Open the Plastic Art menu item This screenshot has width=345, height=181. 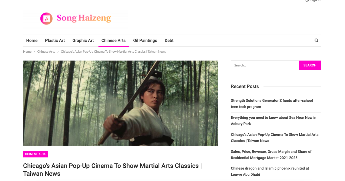pyautogui.click(x=55, y=41)
